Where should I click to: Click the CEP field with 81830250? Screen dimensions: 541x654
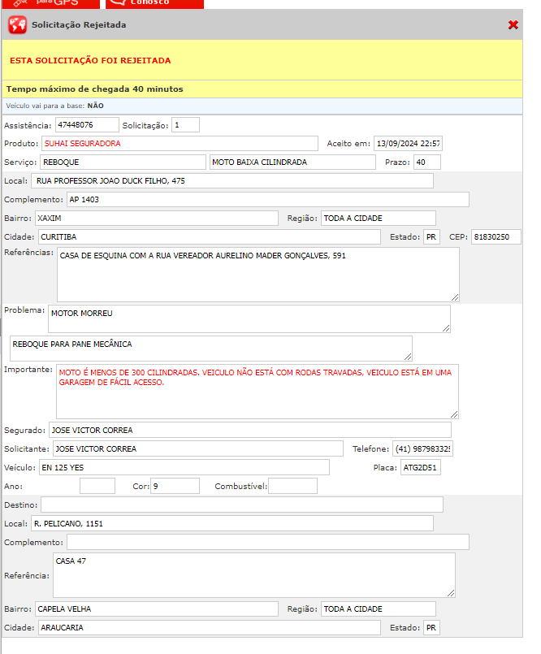point(496,237)
